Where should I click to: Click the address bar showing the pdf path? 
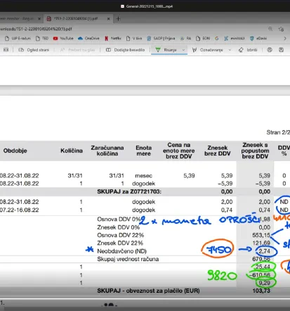tap(131, 29)
